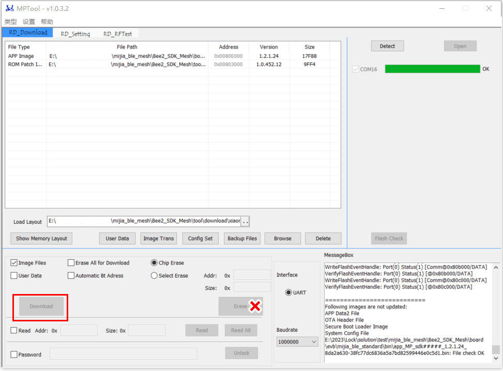
Task: Click the Browse button
Action: click(x=283, y=239)
